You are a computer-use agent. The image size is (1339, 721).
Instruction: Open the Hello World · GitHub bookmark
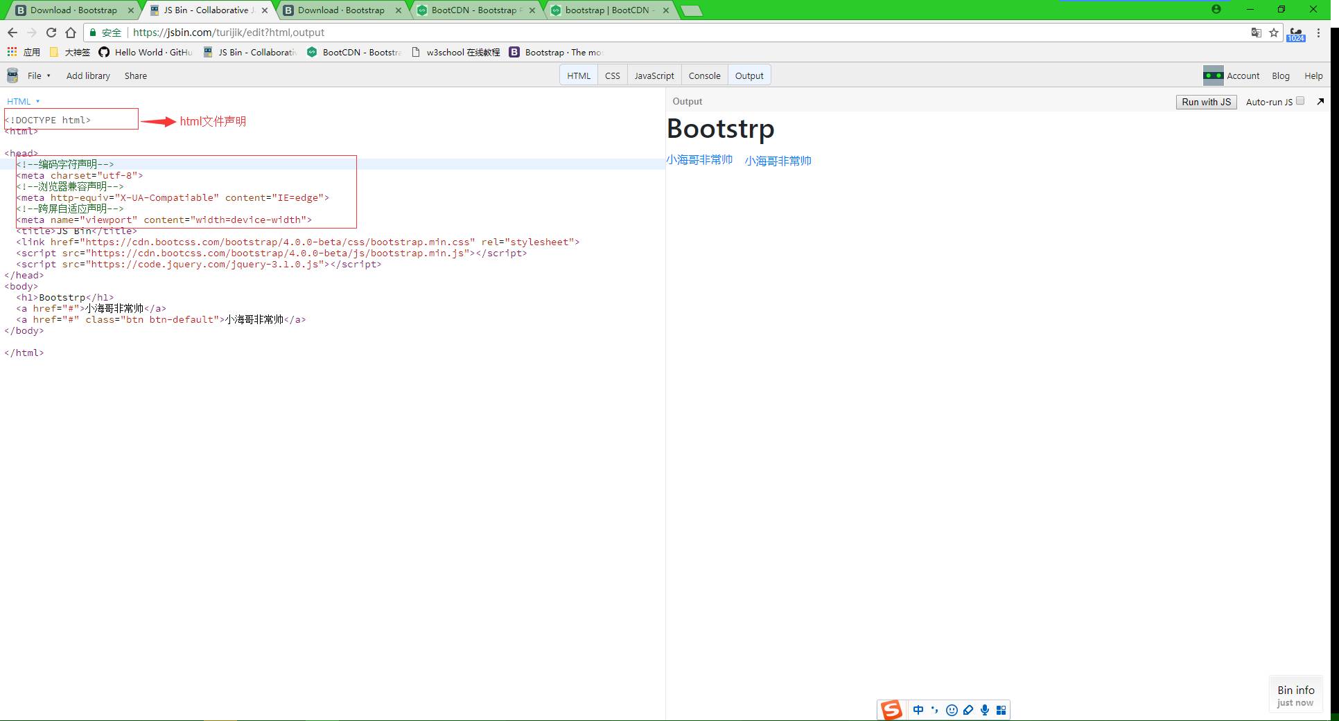[x=146, y=52]
